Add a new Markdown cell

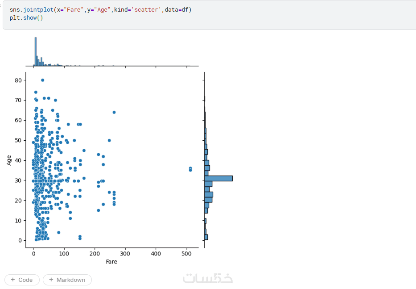coord(67,280)
